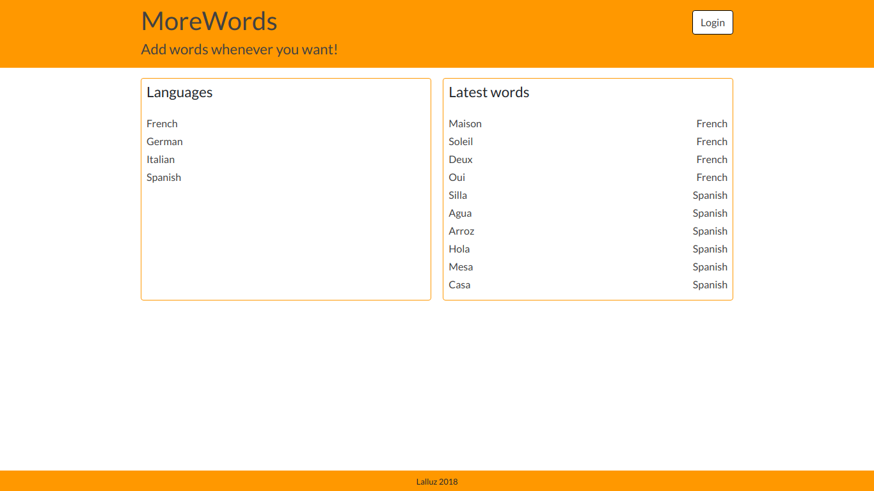Select Italian in the Languages list
Screen dimensions: 874x491
pyautogui.click(x=161, y=159)
